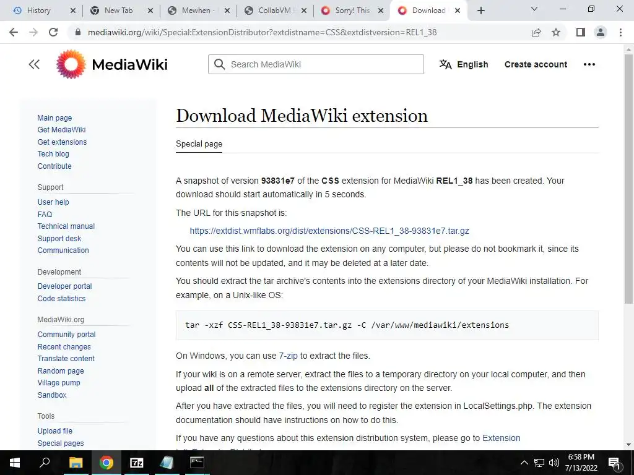The height and width of the screenshot is (475, 634).
Task: Switch to the History tab
Action: 39,11
